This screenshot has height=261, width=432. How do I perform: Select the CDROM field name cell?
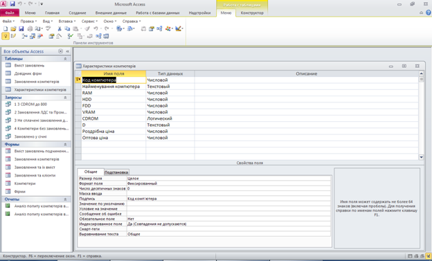coord(114,118)
